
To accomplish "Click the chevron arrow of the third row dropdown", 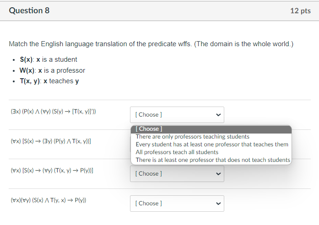I will coord(218,174).
